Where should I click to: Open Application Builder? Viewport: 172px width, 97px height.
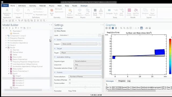(x=7, y=12)
